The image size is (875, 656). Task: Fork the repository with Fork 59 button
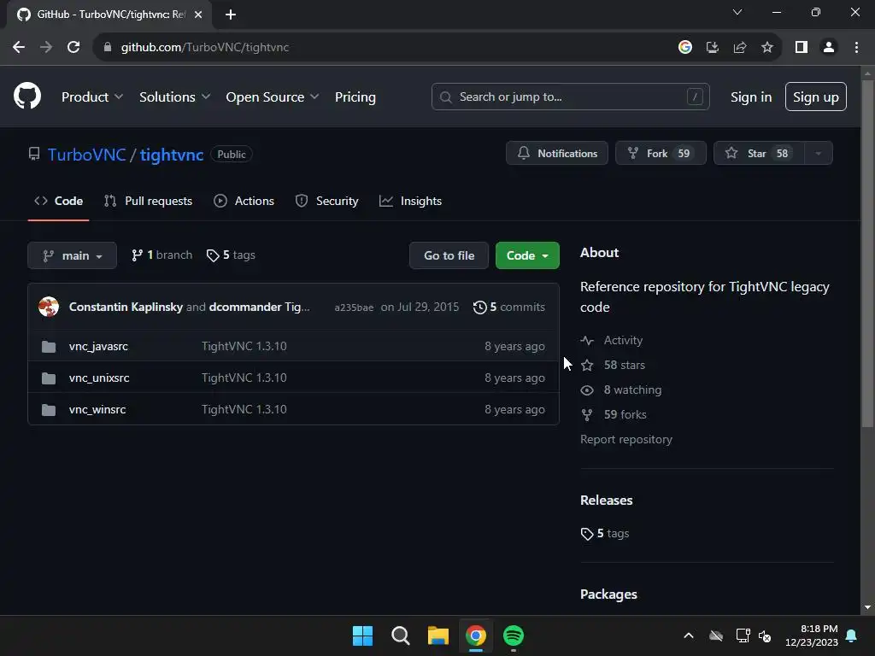(661, 154)
